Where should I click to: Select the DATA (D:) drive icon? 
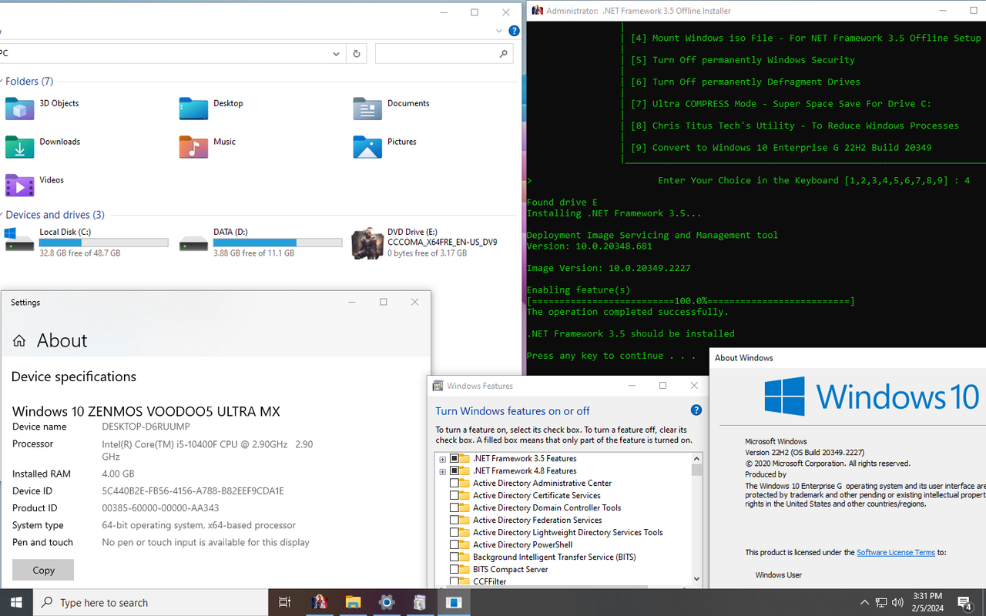pos(193,243)
